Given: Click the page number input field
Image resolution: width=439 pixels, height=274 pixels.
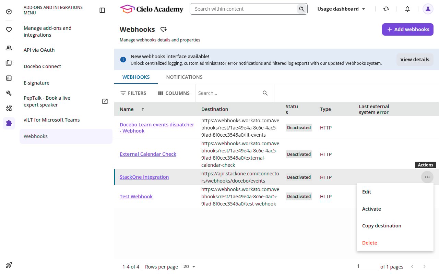Looking at the screenshot, I should pyautogui.click(x=367, y=266).
